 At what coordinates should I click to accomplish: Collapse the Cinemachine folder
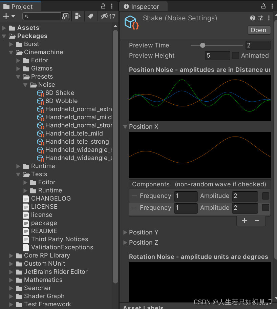(x=11, y=53)
